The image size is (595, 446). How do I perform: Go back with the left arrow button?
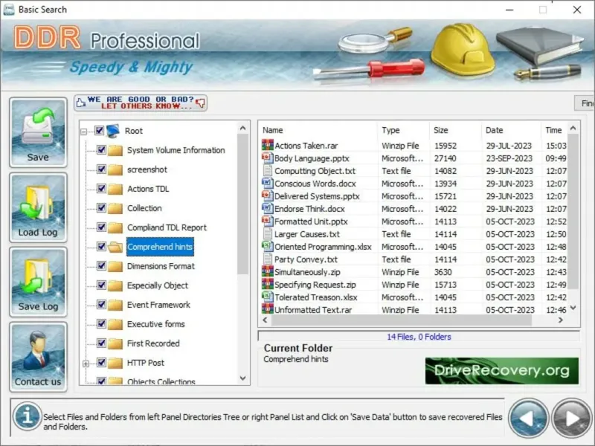[528, 418]
